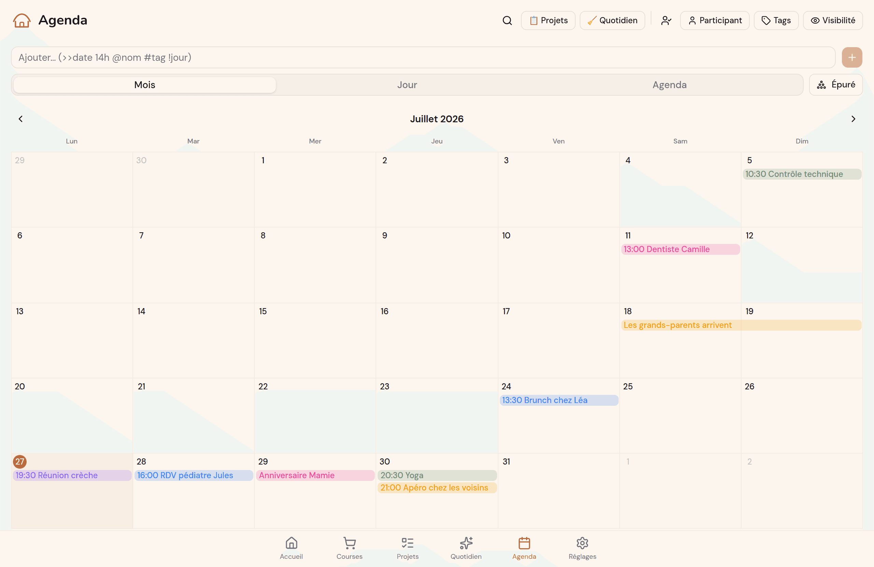This screenshot has height=567, width=874.
Task: Open Projets checklist icon in bottom navigation
Action: [408, 548]
